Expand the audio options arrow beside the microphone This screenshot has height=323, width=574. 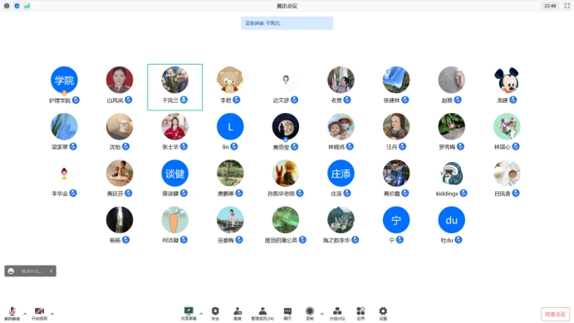coord(25,314)
